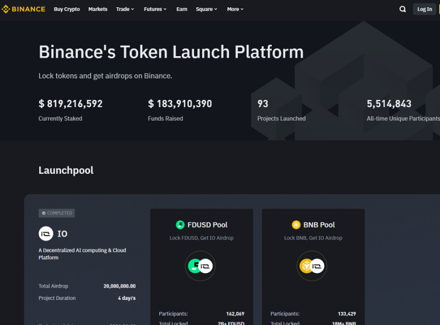Click the FDUSD-IO paired token graphic

click(200, 266)
